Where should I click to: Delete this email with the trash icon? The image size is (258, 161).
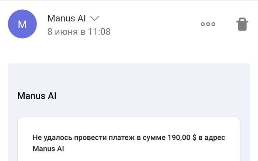(x=242, y=24)
